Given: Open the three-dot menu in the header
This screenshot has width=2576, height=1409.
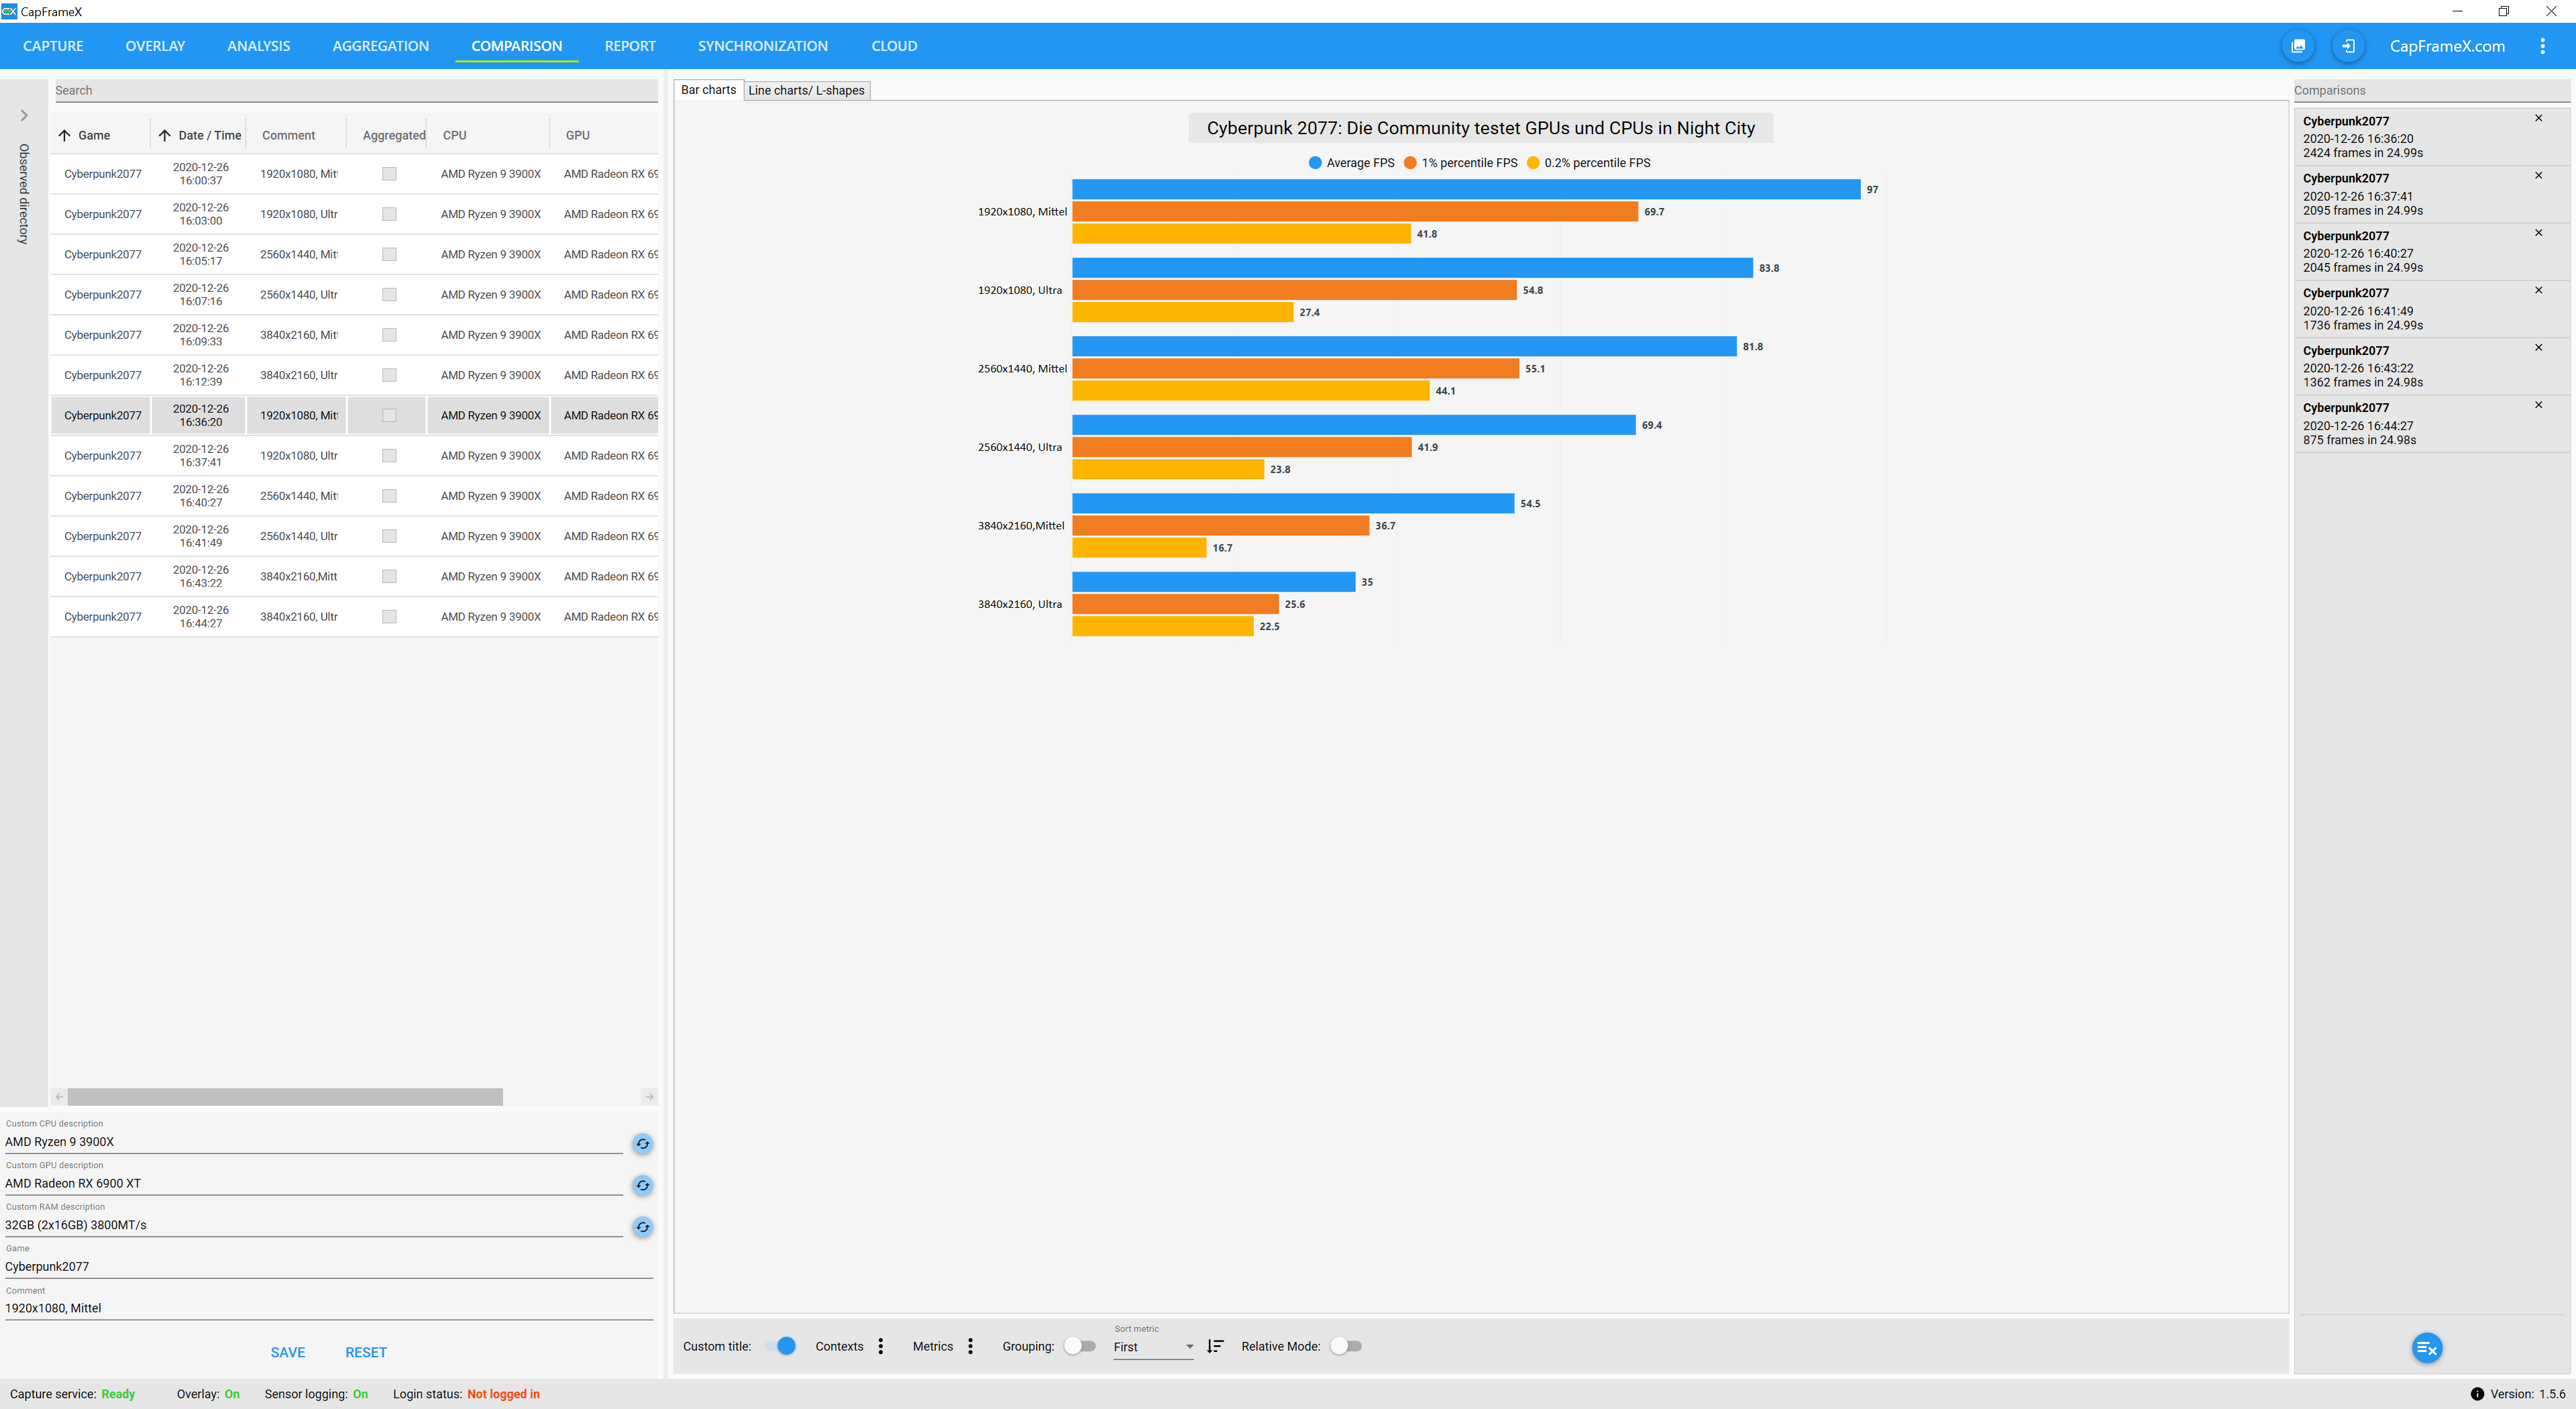Looking at the screenshot, I should pos(2542,46).
